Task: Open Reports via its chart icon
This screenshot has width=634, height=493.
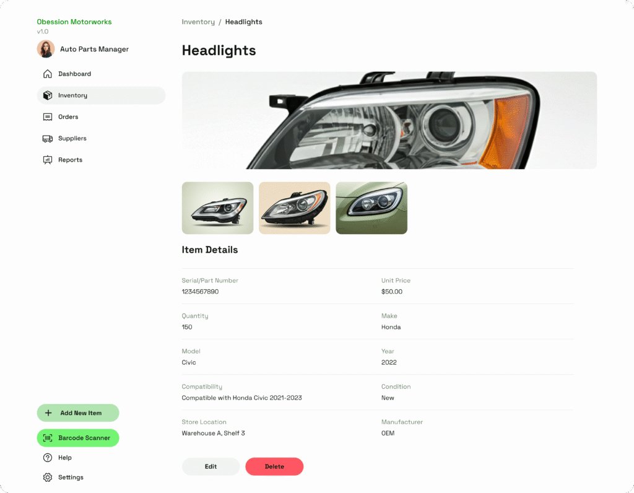Action: [47, 160]
